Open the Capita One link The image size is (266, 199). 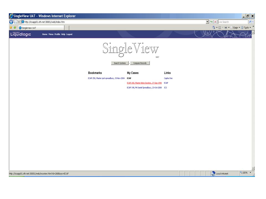[x=168, y=78]
